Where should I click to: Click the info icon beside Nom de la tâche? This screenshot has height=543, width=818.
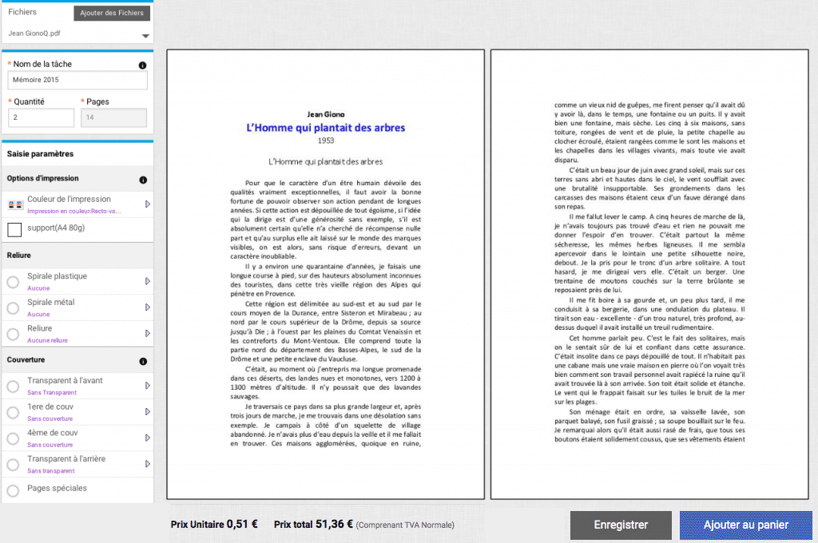(x=142, y=65)
